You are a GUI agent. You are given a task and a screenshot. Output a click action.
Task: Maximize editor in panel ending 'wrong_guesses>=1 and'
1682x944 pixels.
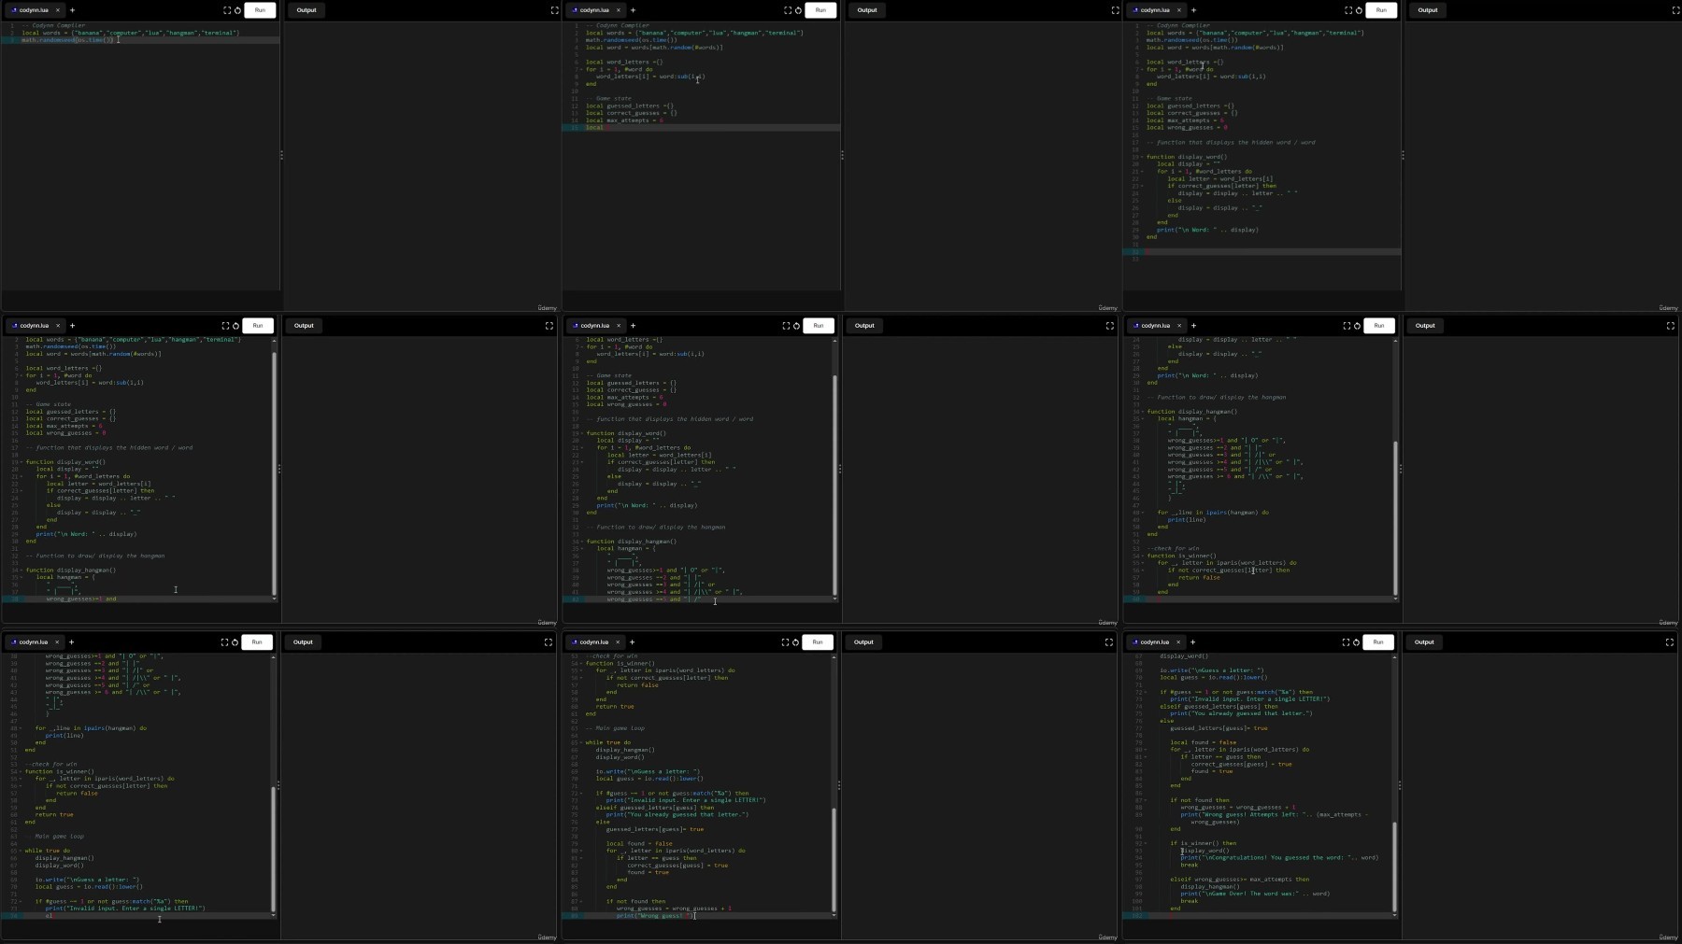tap(225, 326)
